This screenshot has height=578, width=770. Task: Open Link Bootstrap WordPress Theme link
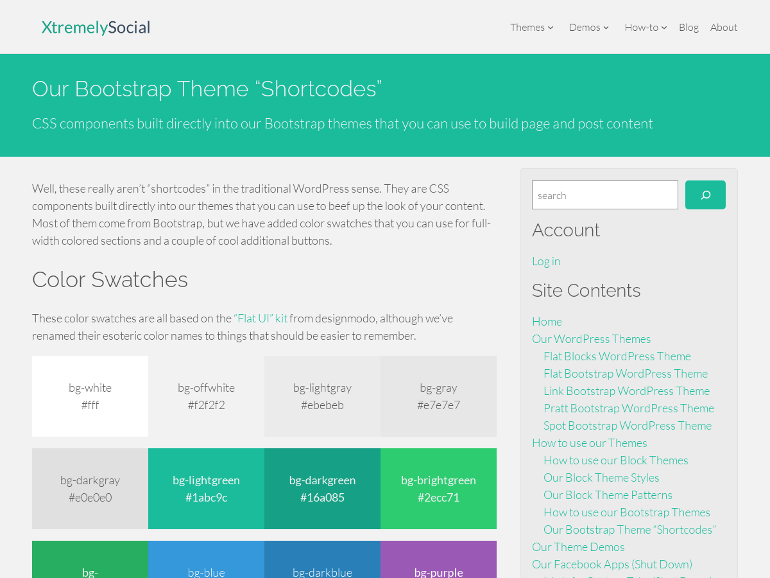(x=626, y=390)
